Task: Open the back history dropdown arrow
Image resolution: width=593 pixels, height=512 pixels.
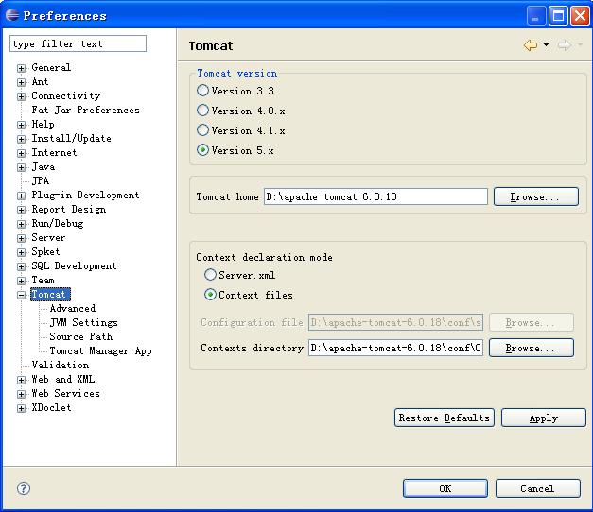Action: click(546, 45)
